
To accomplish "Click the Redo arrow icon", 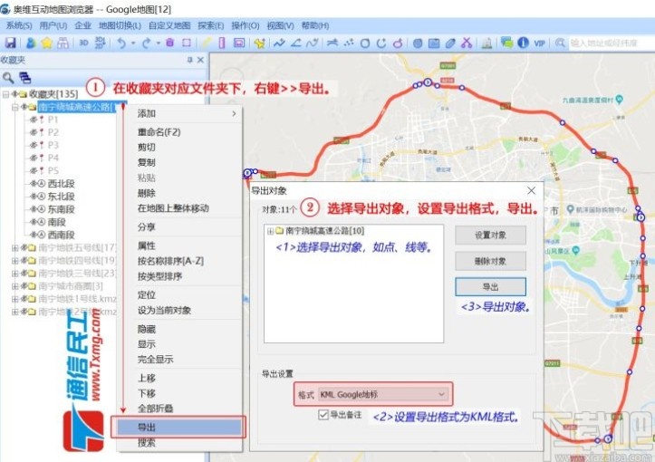I will (146, 43).
